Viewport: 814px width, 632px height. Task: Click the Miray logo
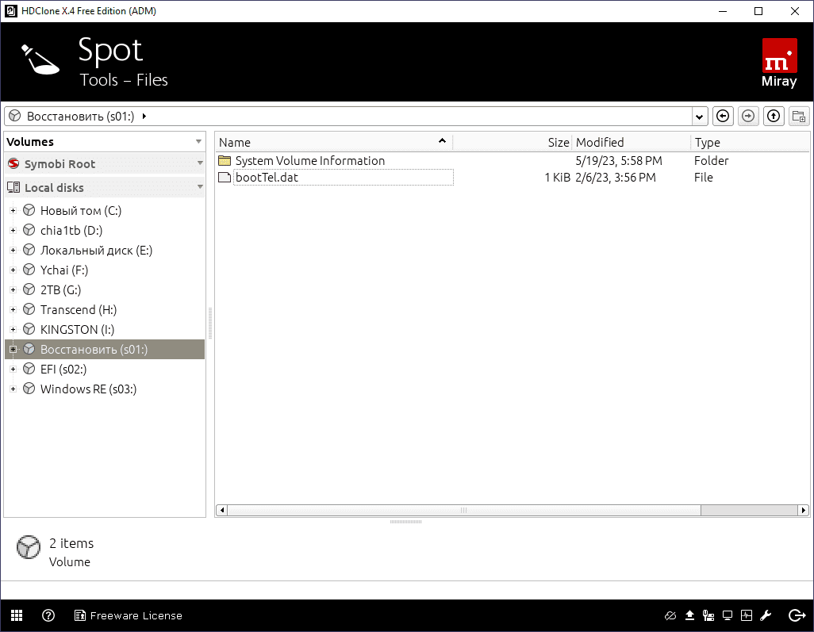(779, 63)
